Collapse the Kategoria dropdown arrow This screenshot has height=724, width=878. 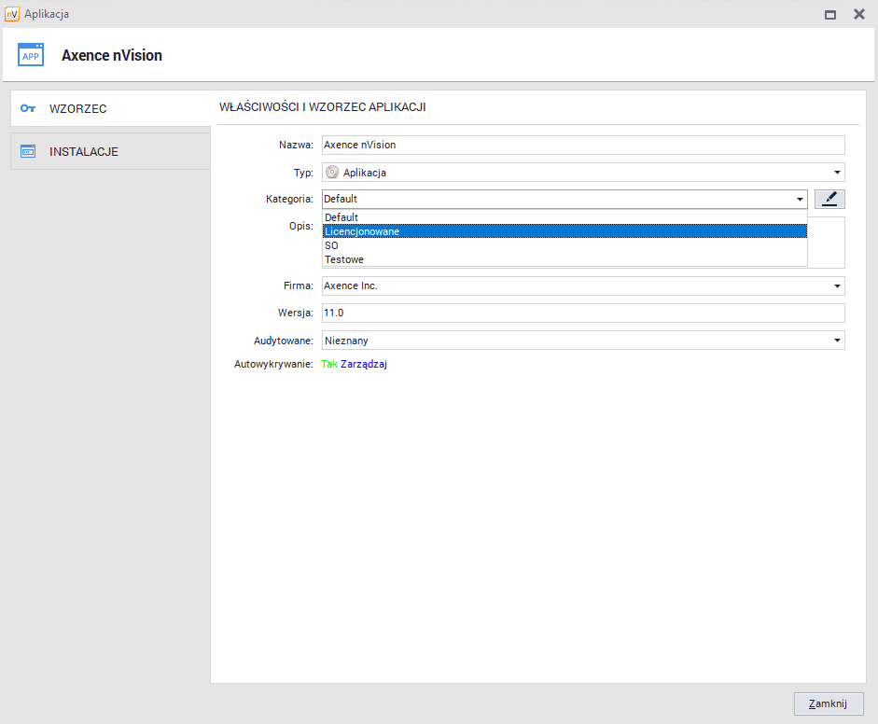point(800,199)
